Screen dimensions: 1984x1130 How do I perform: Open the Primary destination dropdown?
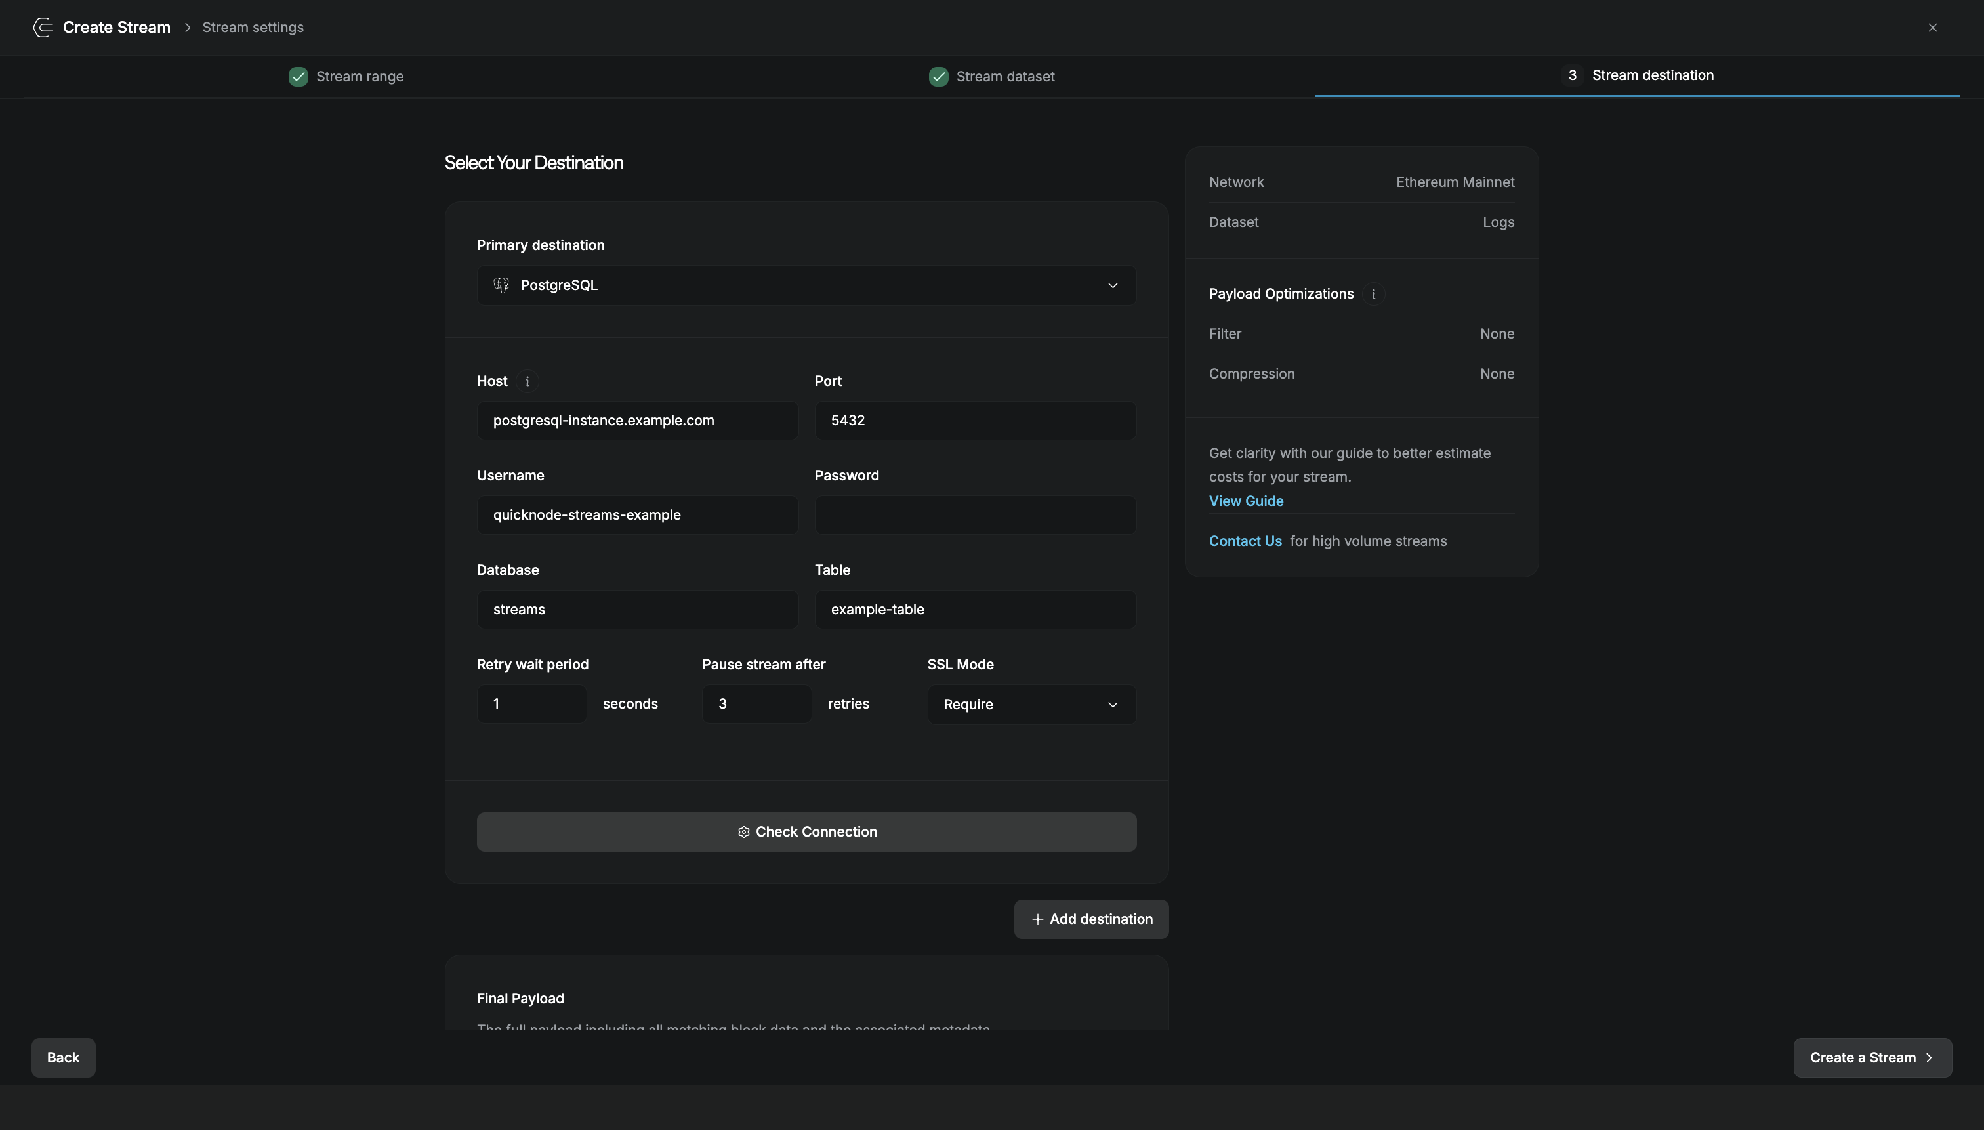806,285
